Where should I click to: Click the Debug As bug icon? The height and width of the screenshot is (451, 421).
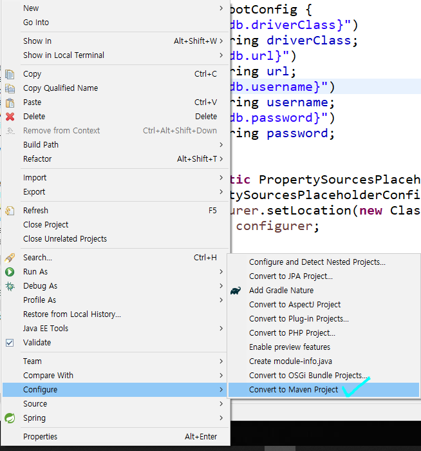[x=10, y=286]
